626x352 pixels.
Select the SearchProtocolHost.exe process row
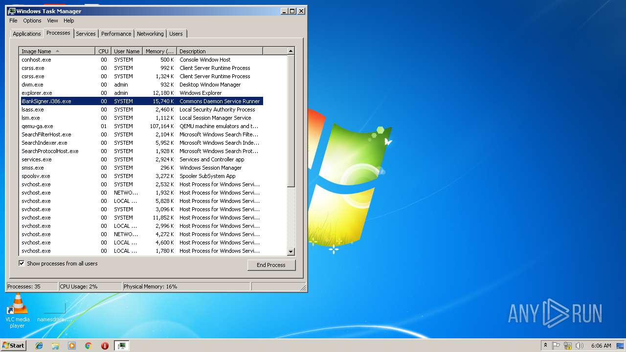pyautogui.click(x=141, y=151)
